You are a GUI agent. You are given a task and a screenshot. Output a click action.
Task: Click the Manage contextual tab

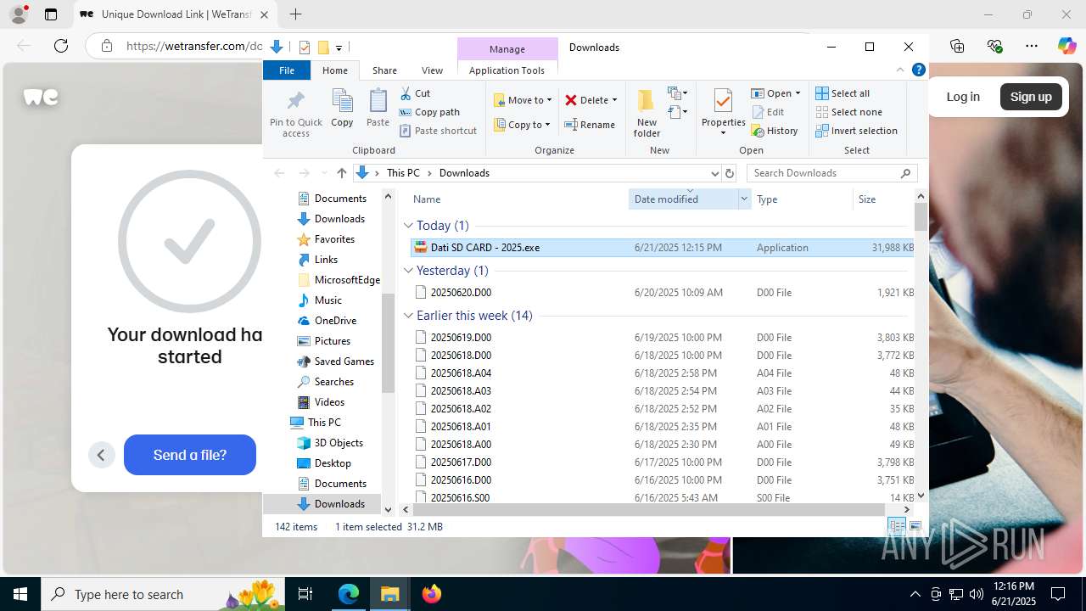(x=507, y=48)
